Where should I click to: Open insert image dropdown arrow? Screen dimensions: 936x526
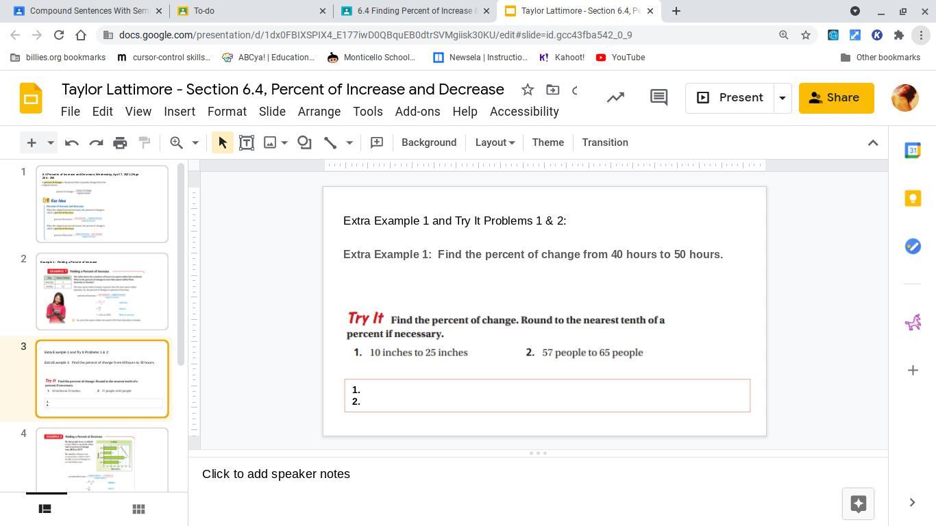click(x=284, y=142)
